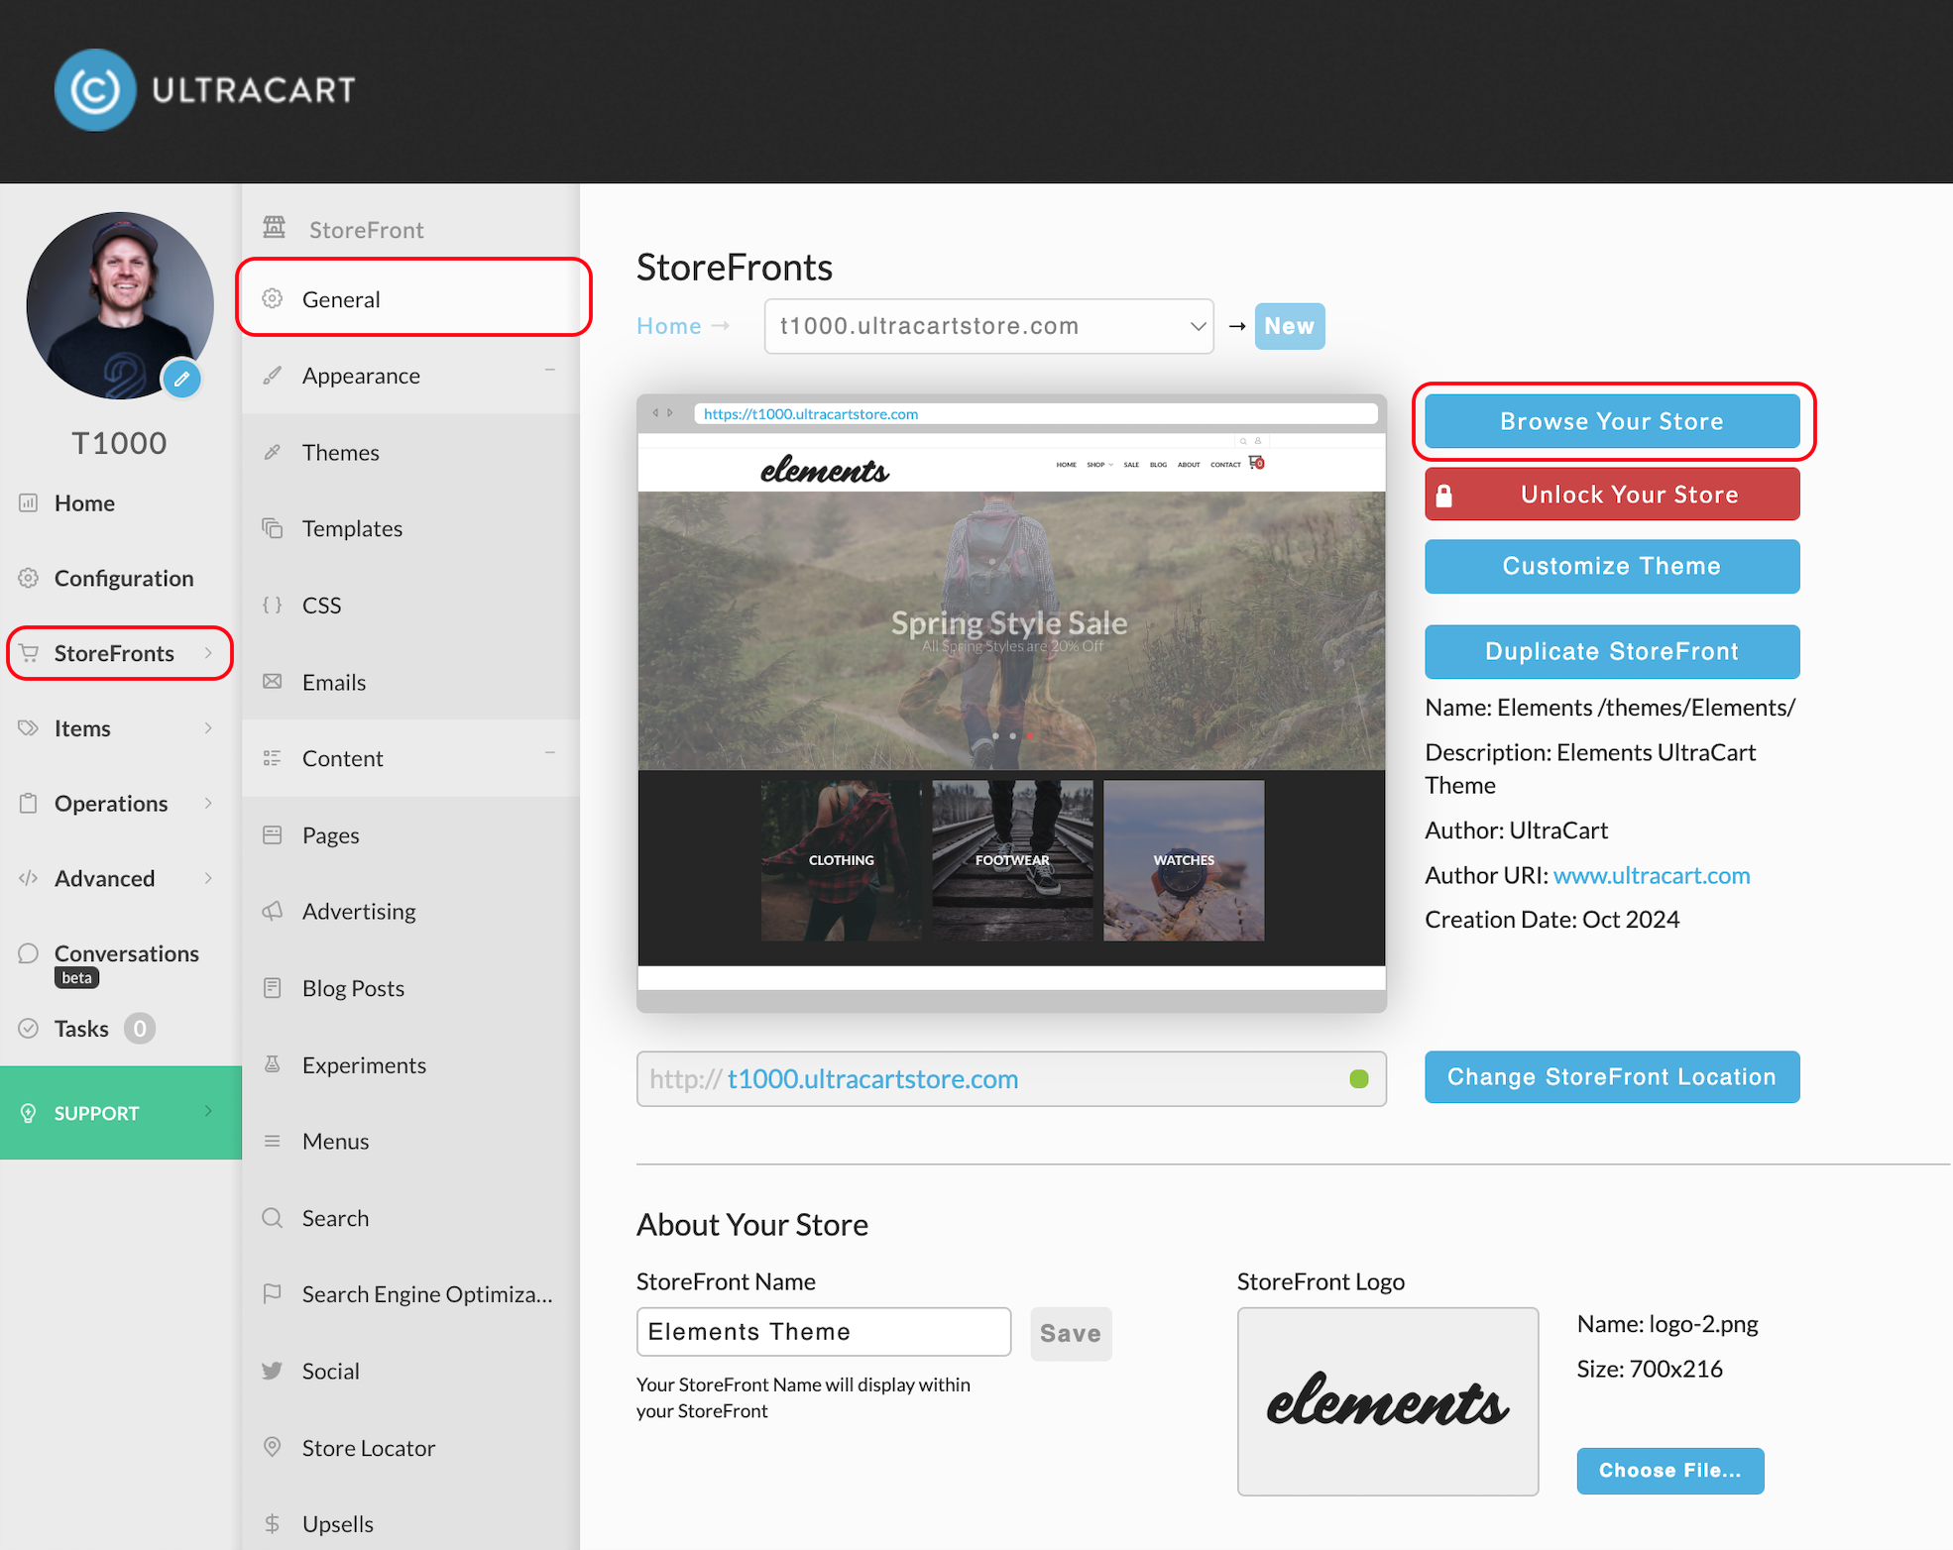The height and width of the screenshot is (1550, 1953).
Task: Click the Twitter bird icon beside Social
Action: point(273,1371)
